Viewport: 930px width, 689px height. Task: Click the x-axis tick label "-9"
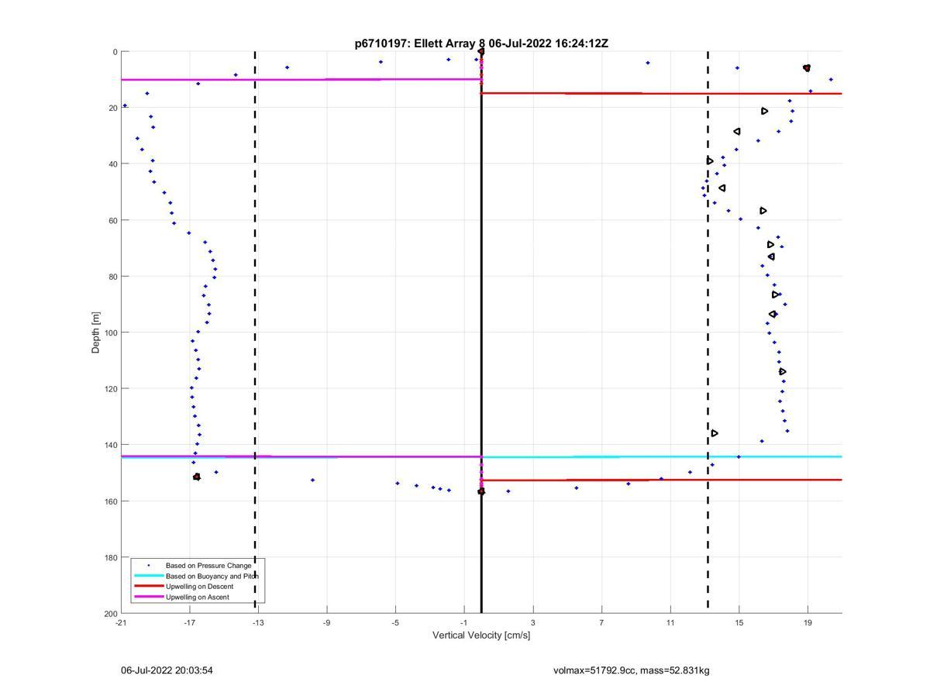(327, 622)
